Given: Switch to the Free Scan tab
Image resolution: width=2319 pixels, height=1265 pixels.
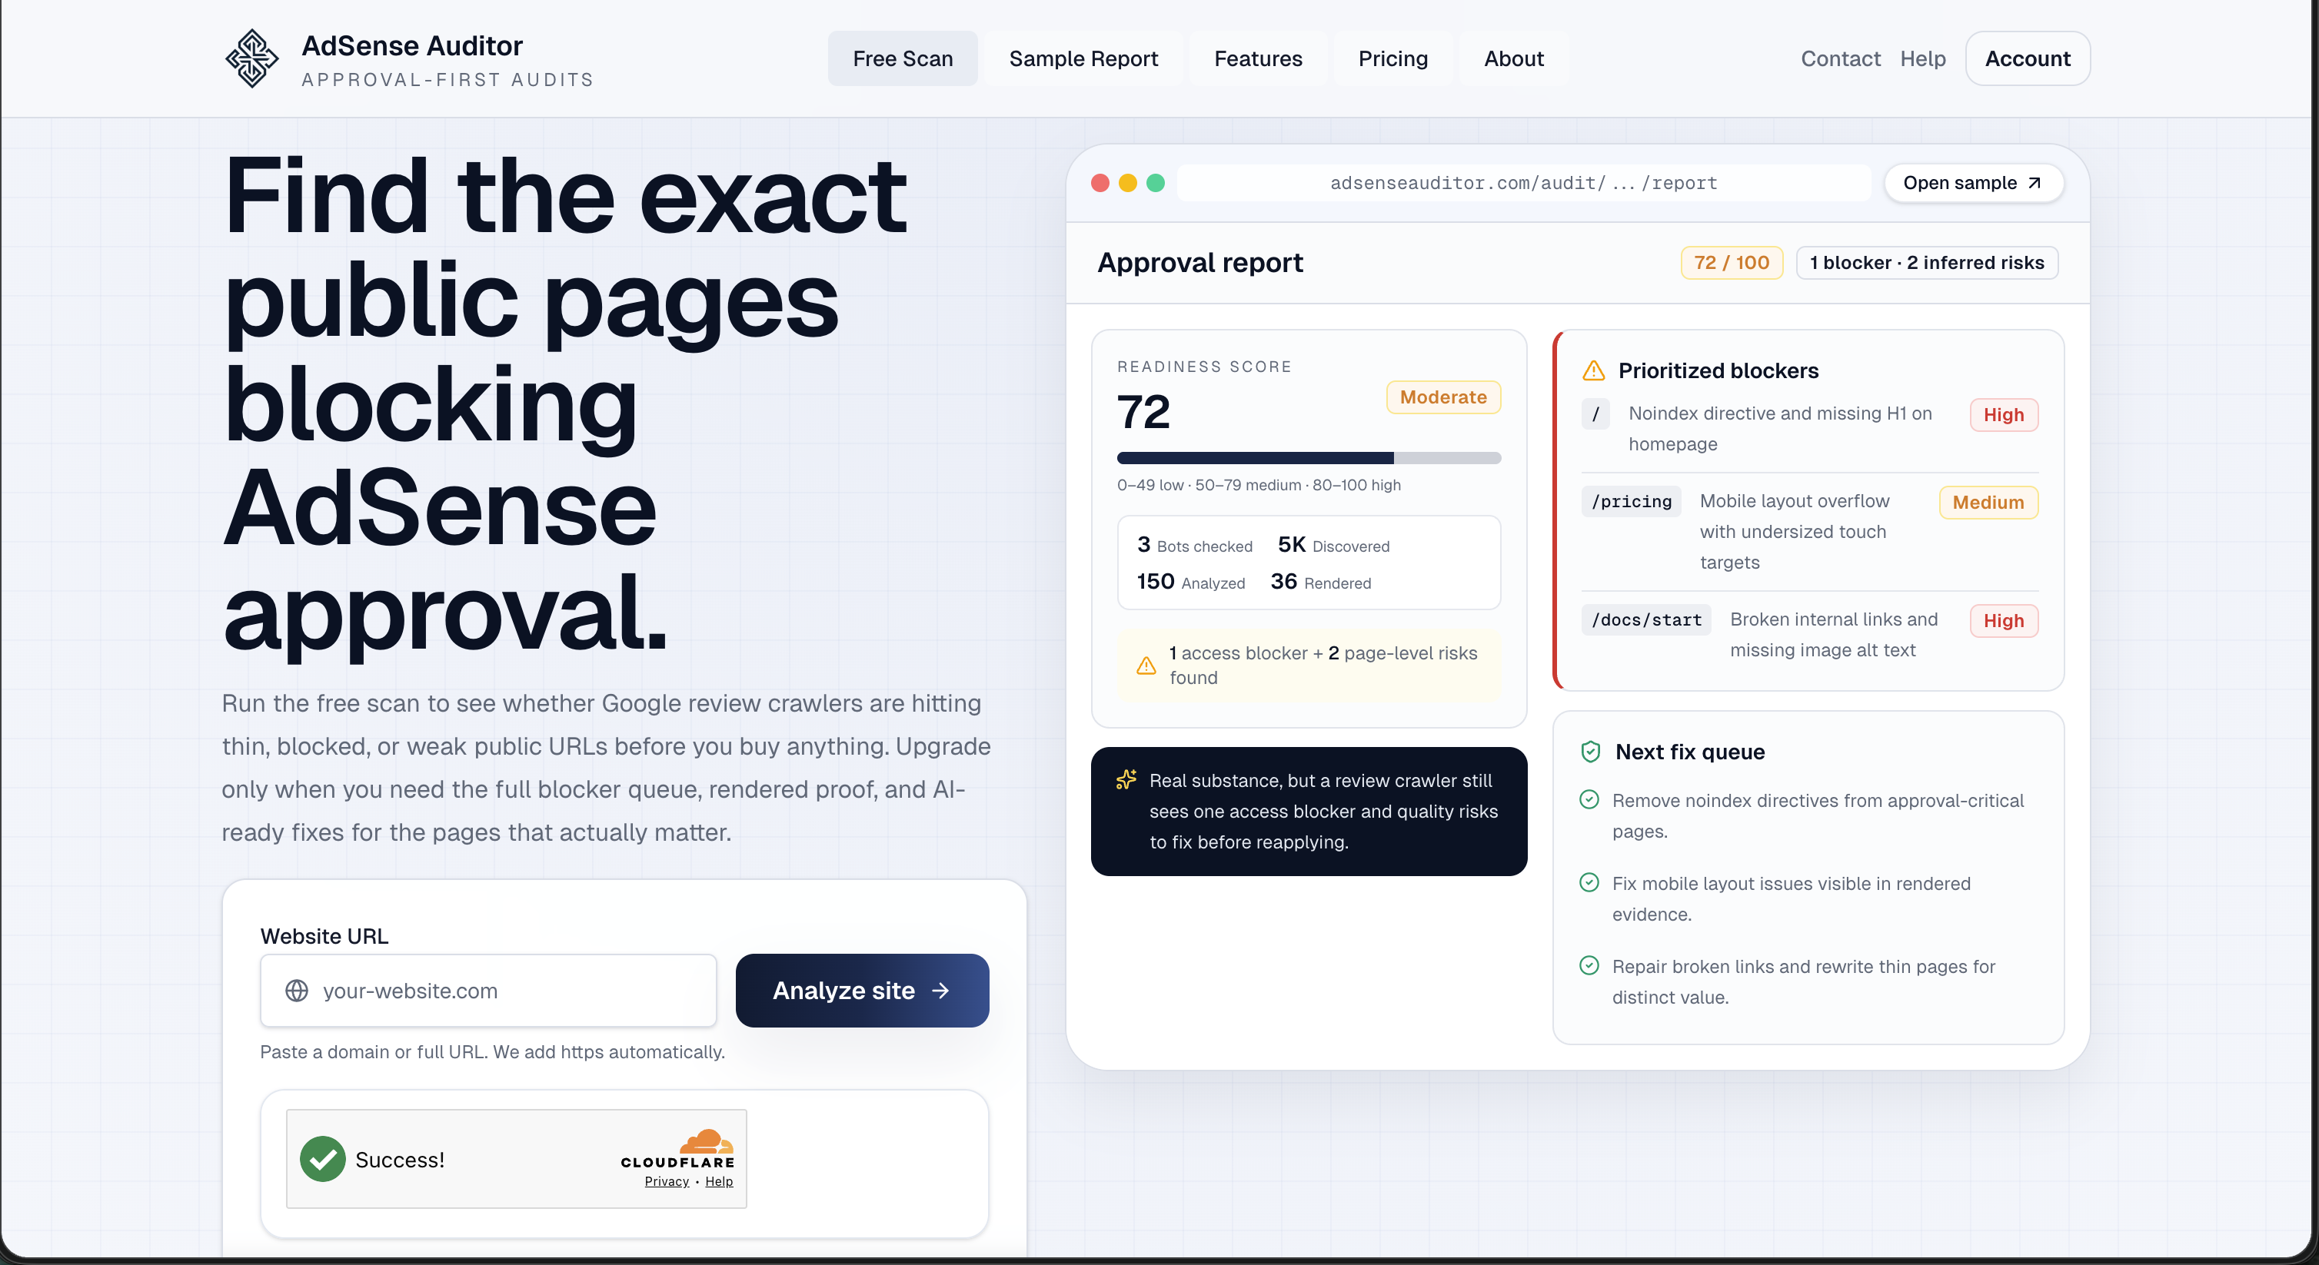Looking at the screenshot, I should [903, 58].
